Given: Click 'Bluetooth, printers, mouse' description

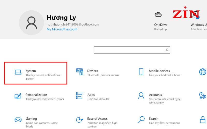Looking at the screenshot, I should click(103, 75).
